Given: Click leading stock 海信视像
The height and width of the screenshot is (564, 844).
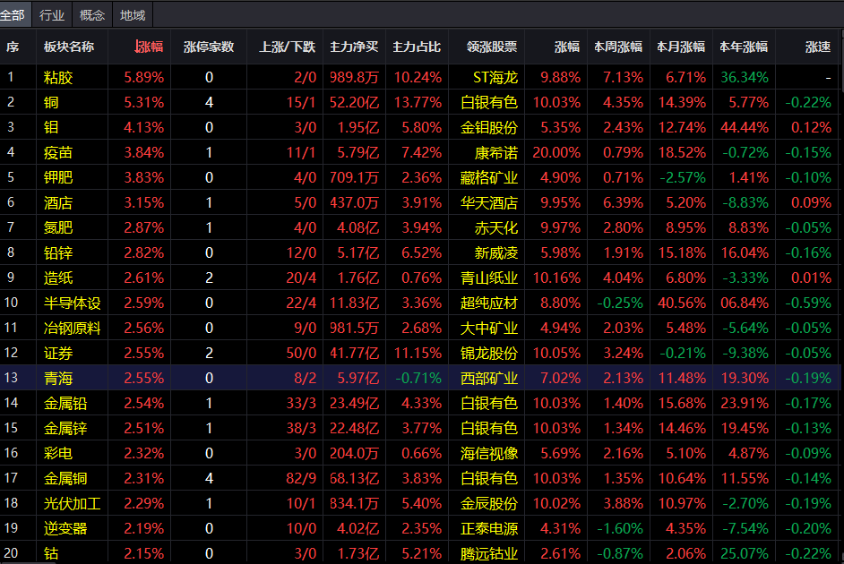Looking at the screenshot, I should 489,453.
